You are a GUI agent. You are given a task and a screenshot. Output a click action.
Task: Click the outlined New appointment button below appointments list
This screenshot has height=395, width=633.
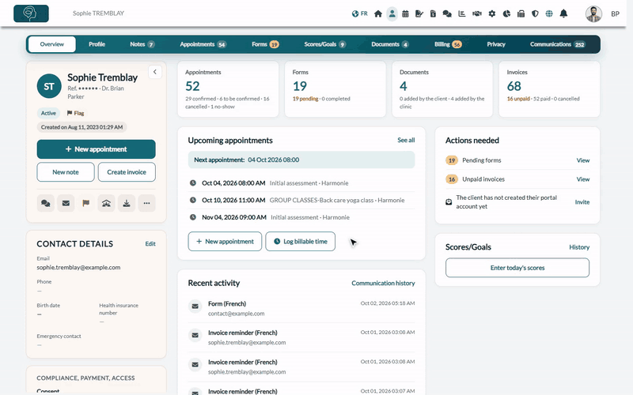(225, 242)
